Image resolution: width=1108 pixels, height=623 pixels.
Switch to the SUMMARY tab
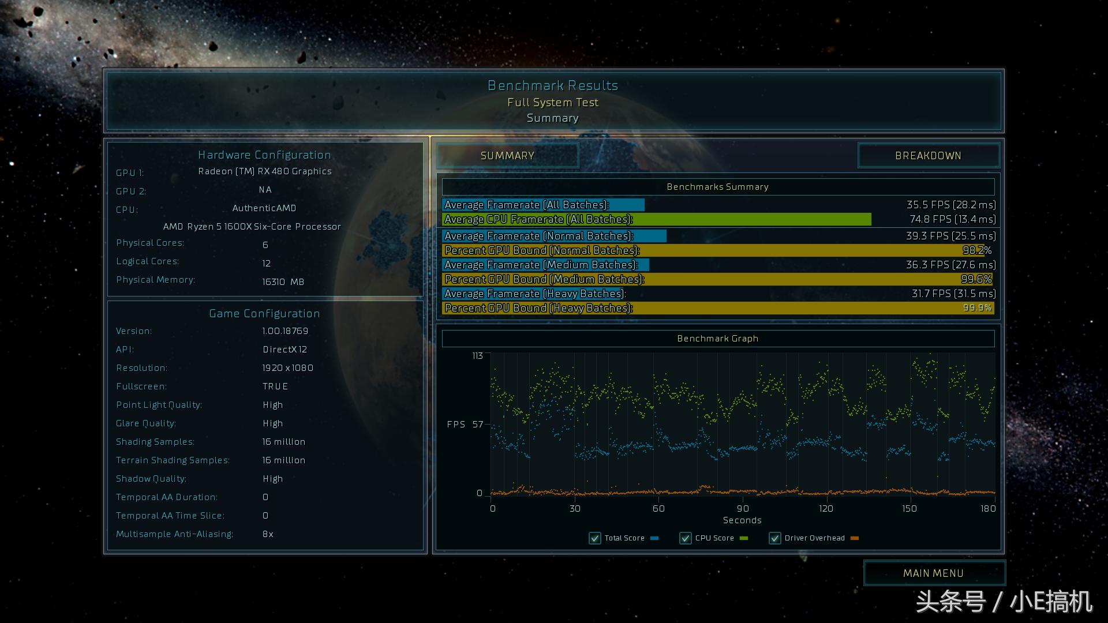[507, 156]
